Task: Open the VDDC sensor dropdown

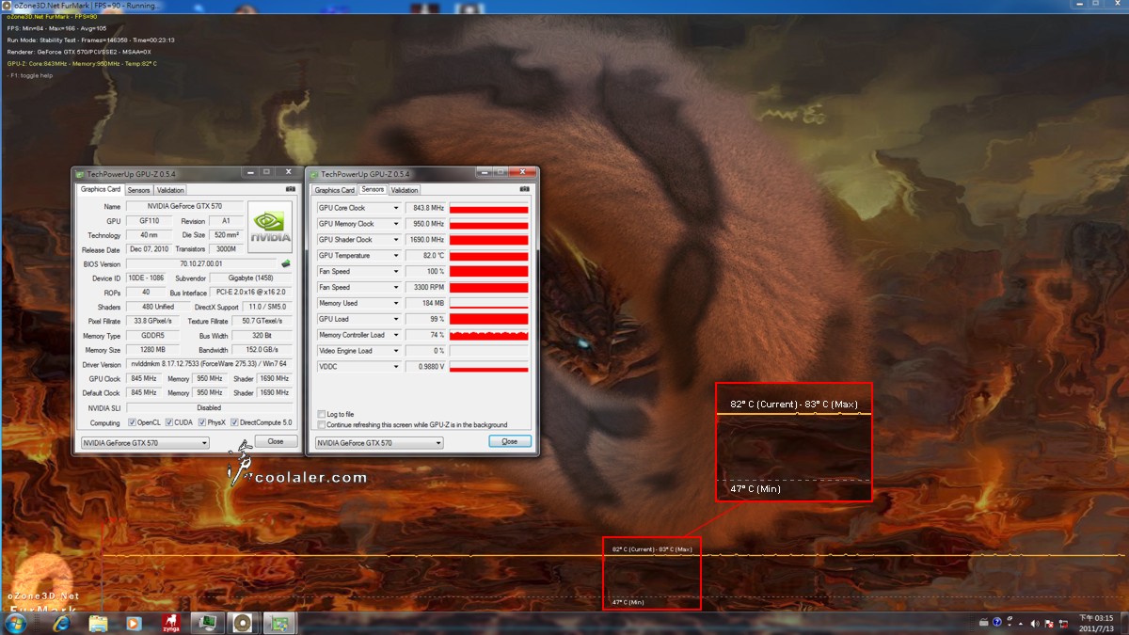Action: pyautogui.click(x=395, y=367)
